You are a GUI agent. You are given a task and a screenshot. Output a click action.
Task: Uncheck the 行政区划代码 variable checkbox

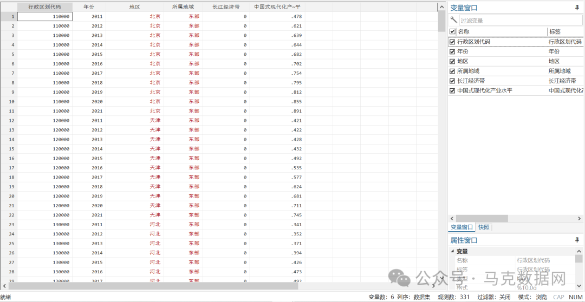pos(452,42)
